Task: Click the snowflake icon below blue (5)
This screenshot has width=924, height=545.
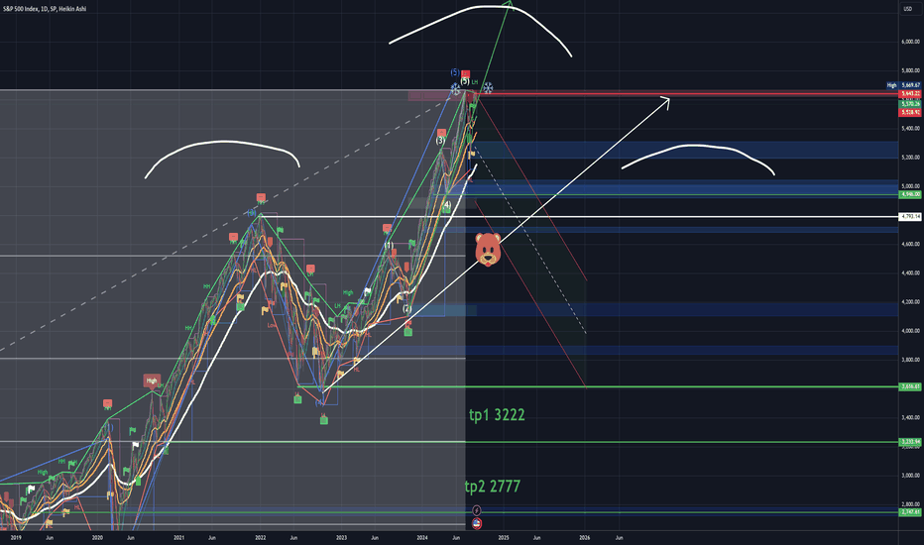Action: point(455,89)
